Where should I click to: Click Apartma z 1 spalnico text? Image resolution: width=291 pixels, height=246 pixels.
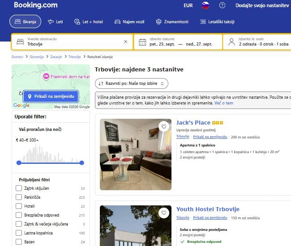coord(197,145)
